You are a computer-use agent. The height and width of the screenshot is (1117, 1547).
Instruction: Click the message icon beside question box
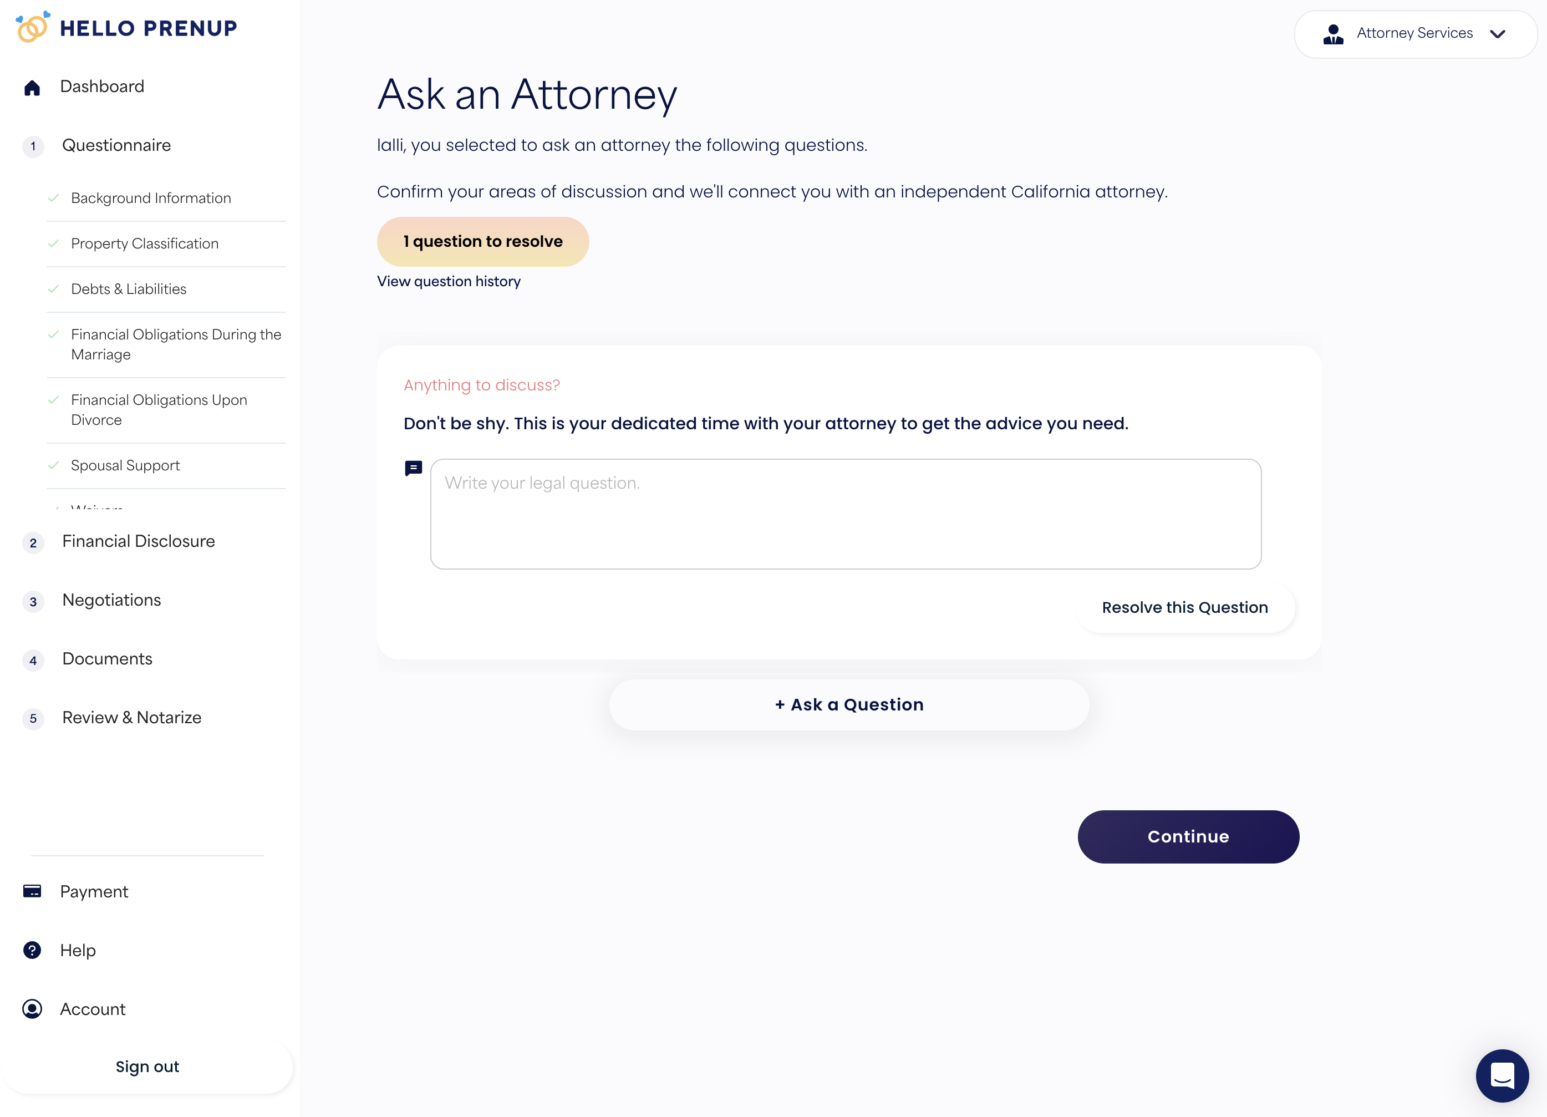click(413, 468)
